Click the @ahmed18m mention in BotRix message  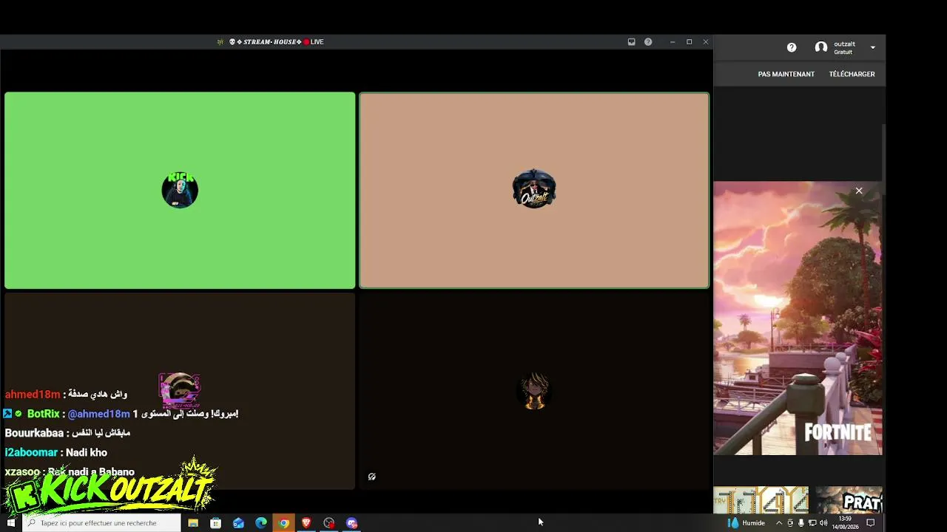point(99,414)
